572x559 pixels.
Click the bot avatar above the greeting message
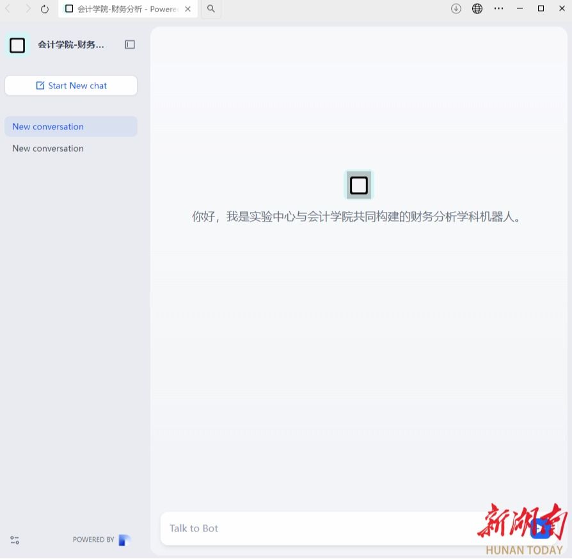[359, 185]
